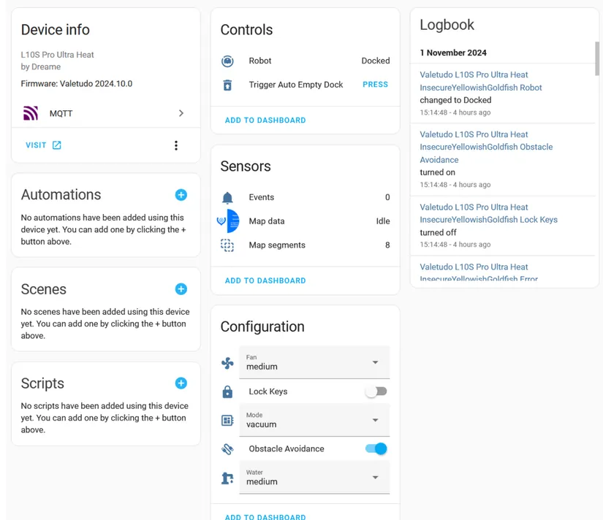Screen dimensions: 603x520
Task: Click the Firmware: Valetudo 2024.10.0 text
Action: [77, 84]
